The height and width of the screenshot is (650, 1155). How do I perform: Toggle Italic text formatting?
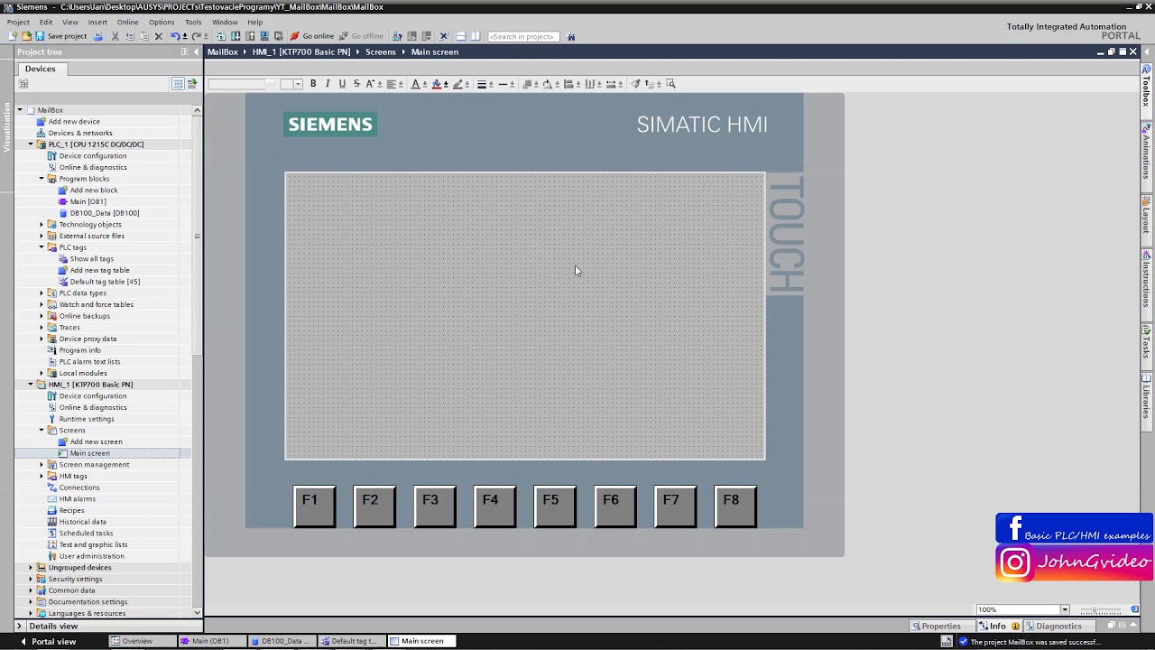(x=327, y=84)
